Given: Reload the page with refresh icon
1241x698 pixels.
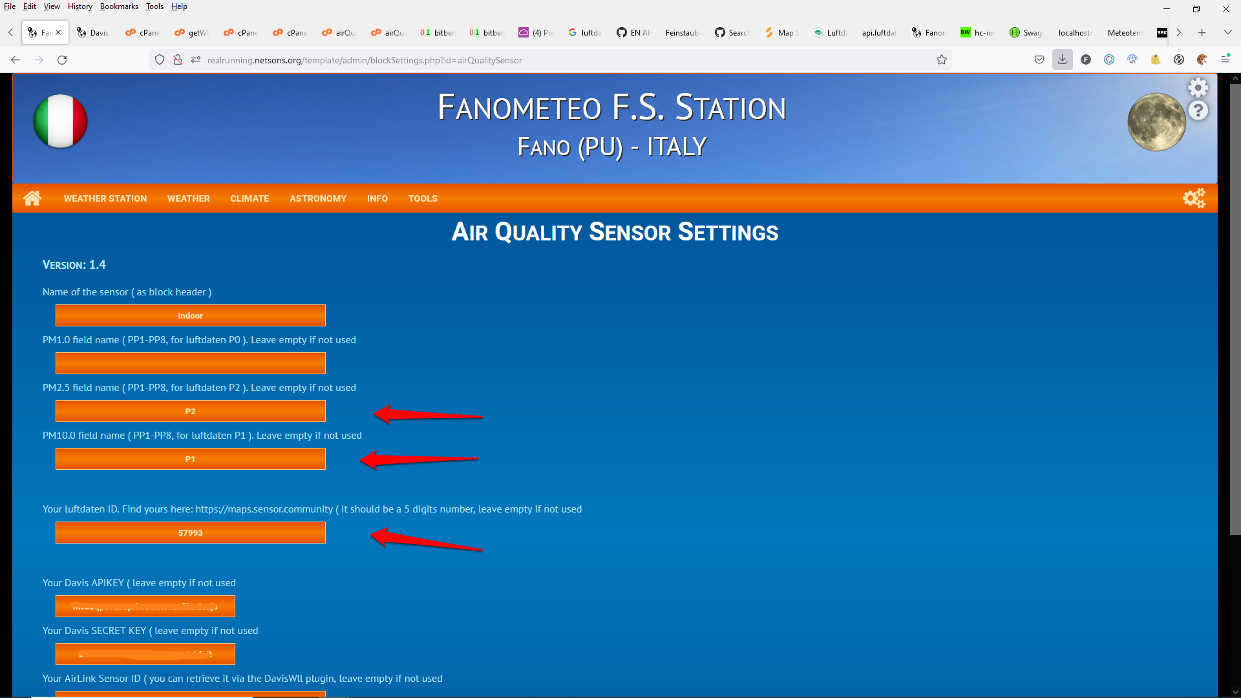Looking at the screenshot, I should tap(62, 59).
